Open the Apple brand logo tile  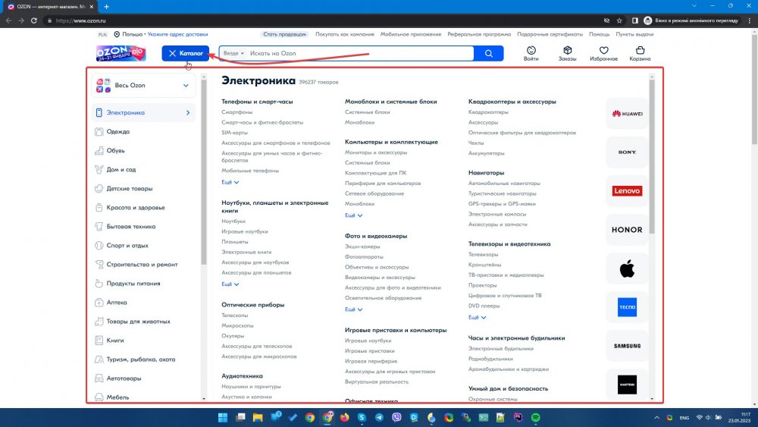coord(627,268)
